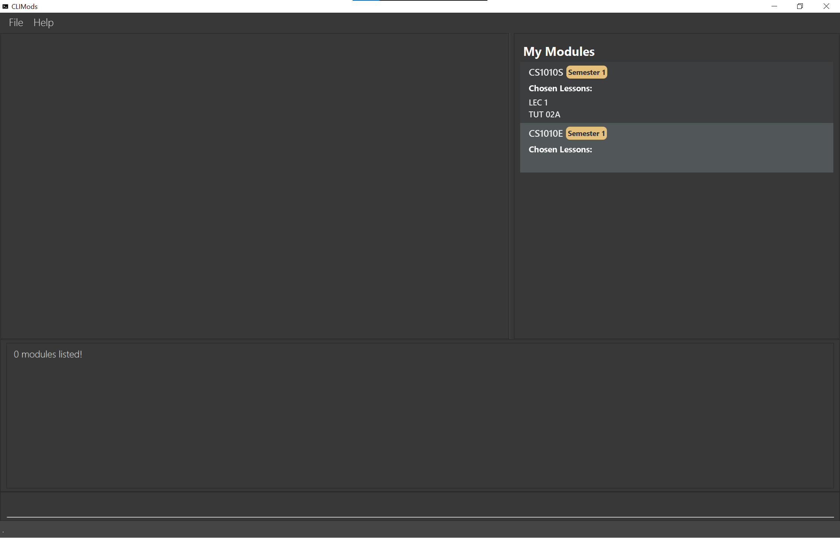Image resolution: width=840 pixels, height=538 pixels.
Task: Click the CLIMods title bar app icon
Action: click(5, 6)
